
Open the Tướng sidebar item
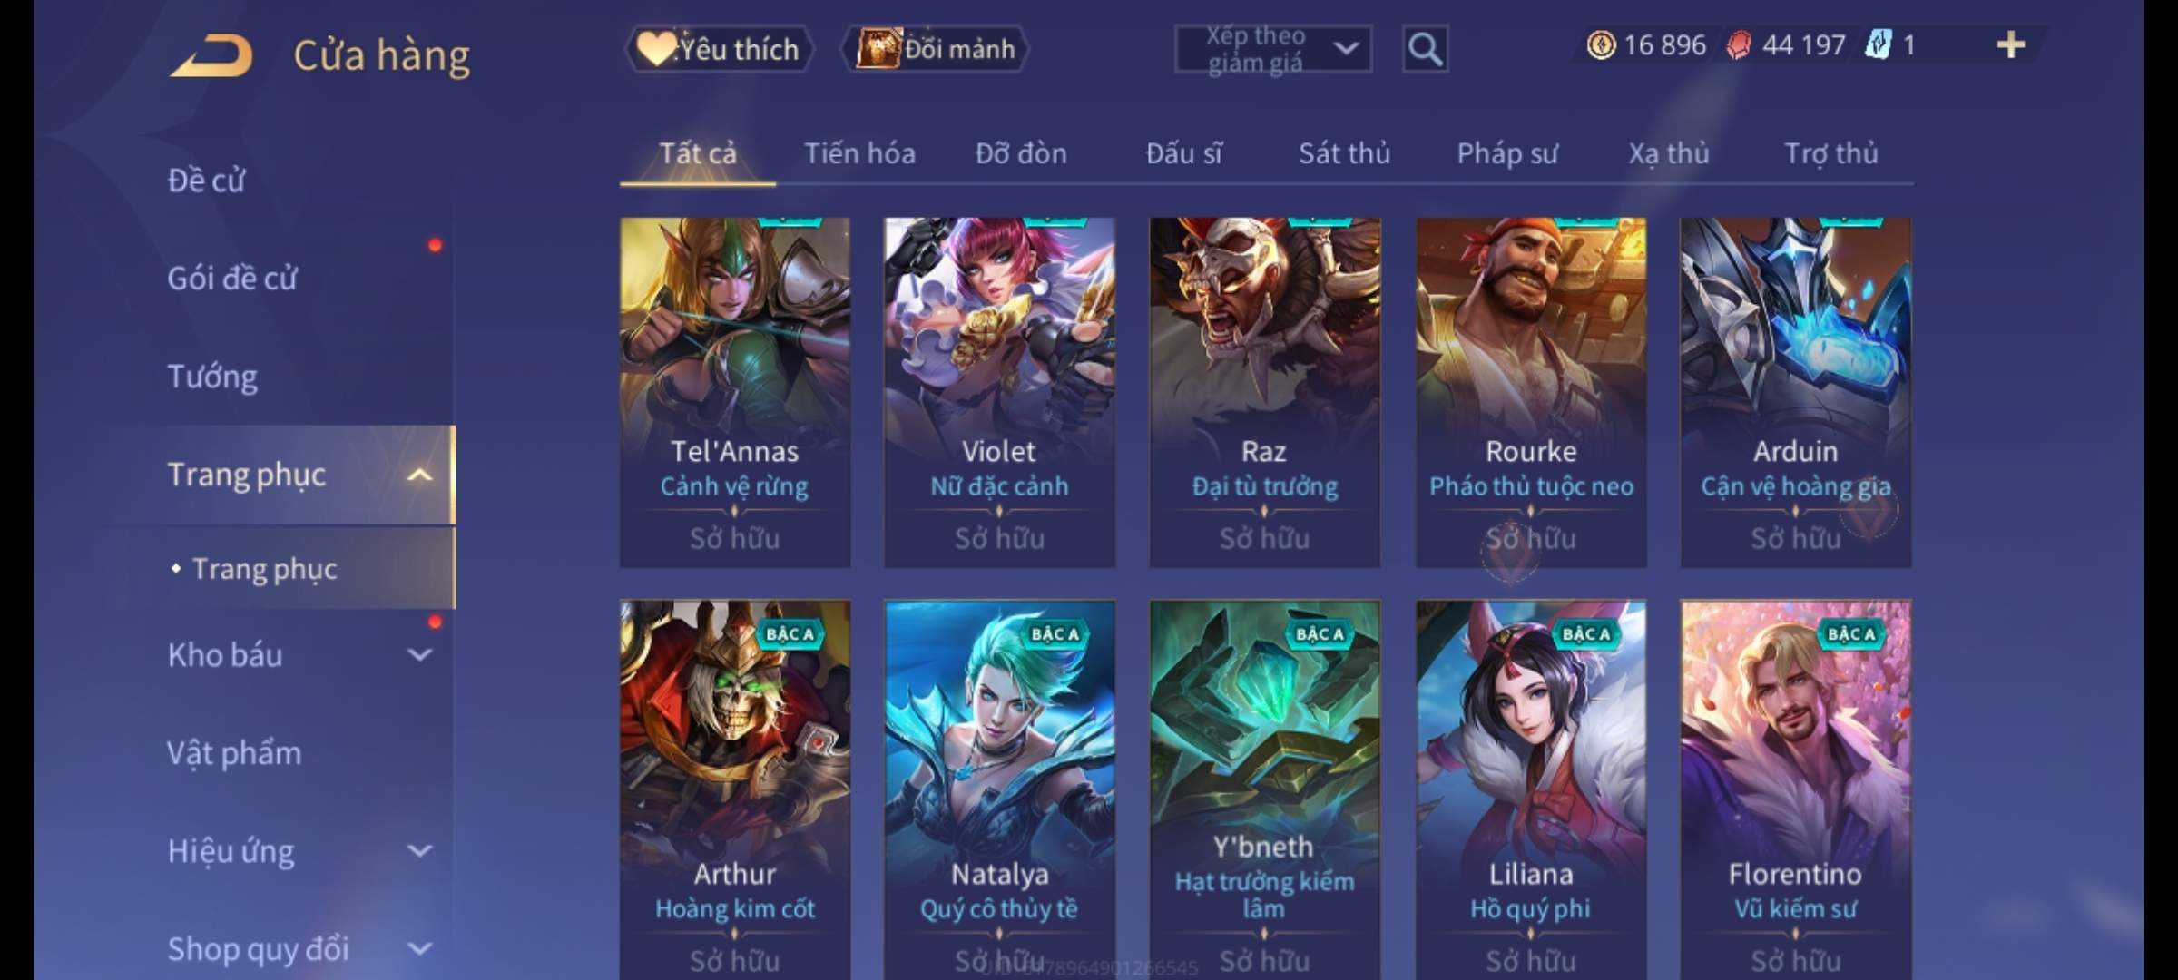tap(212, 377)
